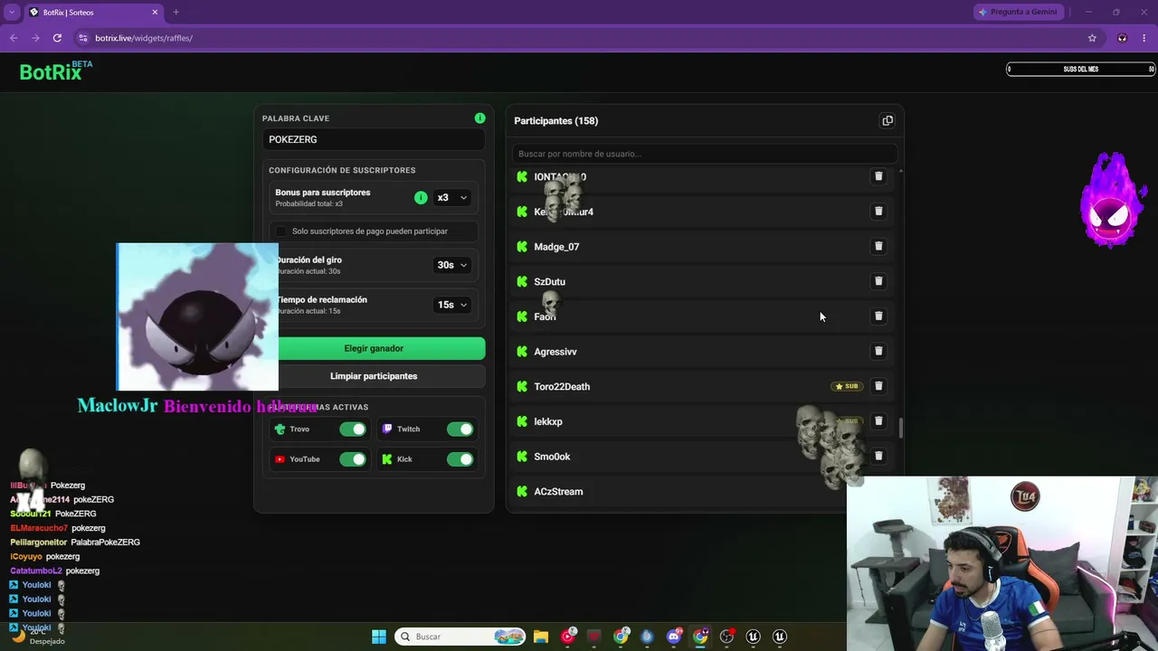
Task: Toggle the Trovo platform switch
Action: (353, 429)
